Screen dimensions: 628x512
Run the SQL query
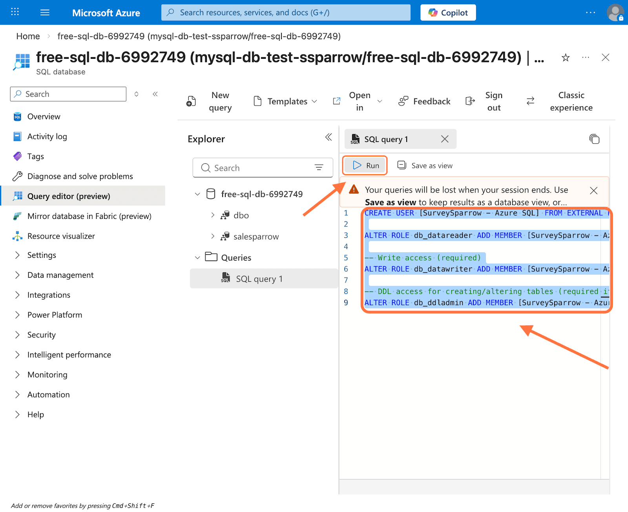tap(365, 166)
